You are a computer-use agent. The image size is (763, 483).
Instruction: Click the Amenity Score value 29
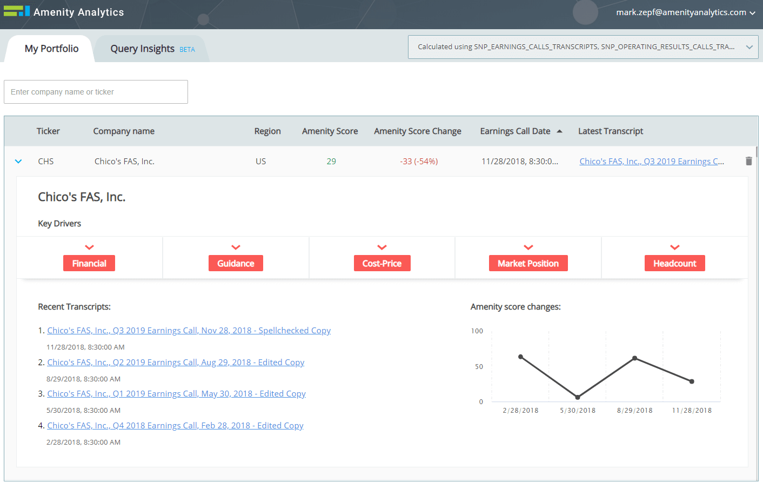click(x=331, y=161)
